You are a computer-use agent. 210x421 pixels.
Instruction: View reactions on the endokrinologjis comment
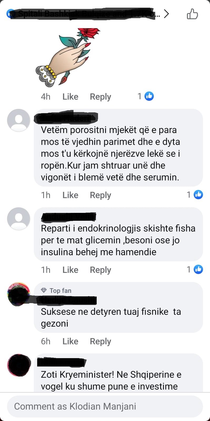[195, 269]
